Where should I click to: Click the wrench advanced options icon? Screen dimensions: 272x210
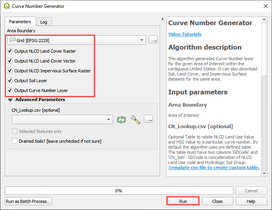[x=135, y=120]
